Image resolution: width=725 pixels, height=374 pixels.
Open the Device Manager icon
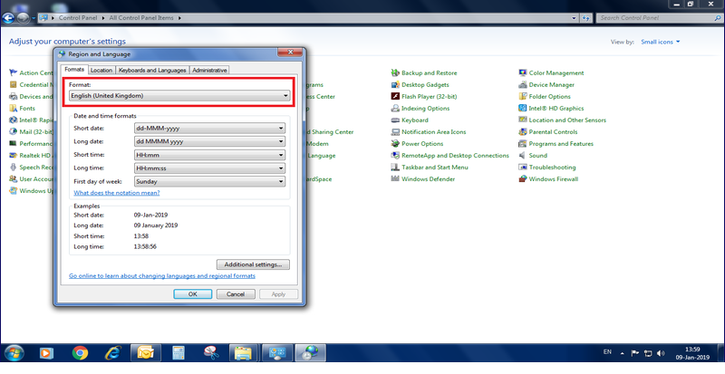[x=523, y=84]
